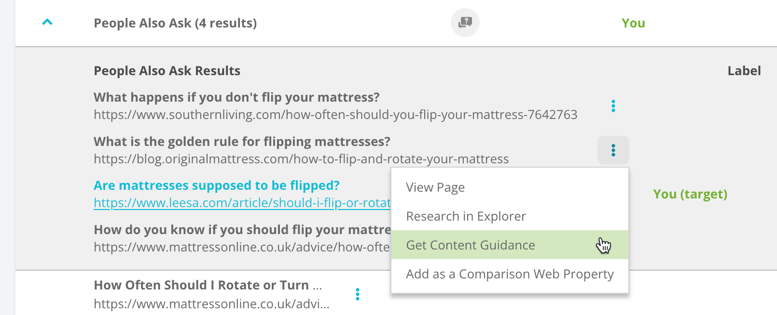Open options menu for Southern Living result

(613, 106)
